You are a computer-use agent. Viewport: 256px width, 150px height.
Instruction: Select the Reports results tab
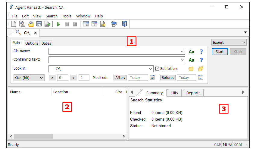click(x=193, y=93)
